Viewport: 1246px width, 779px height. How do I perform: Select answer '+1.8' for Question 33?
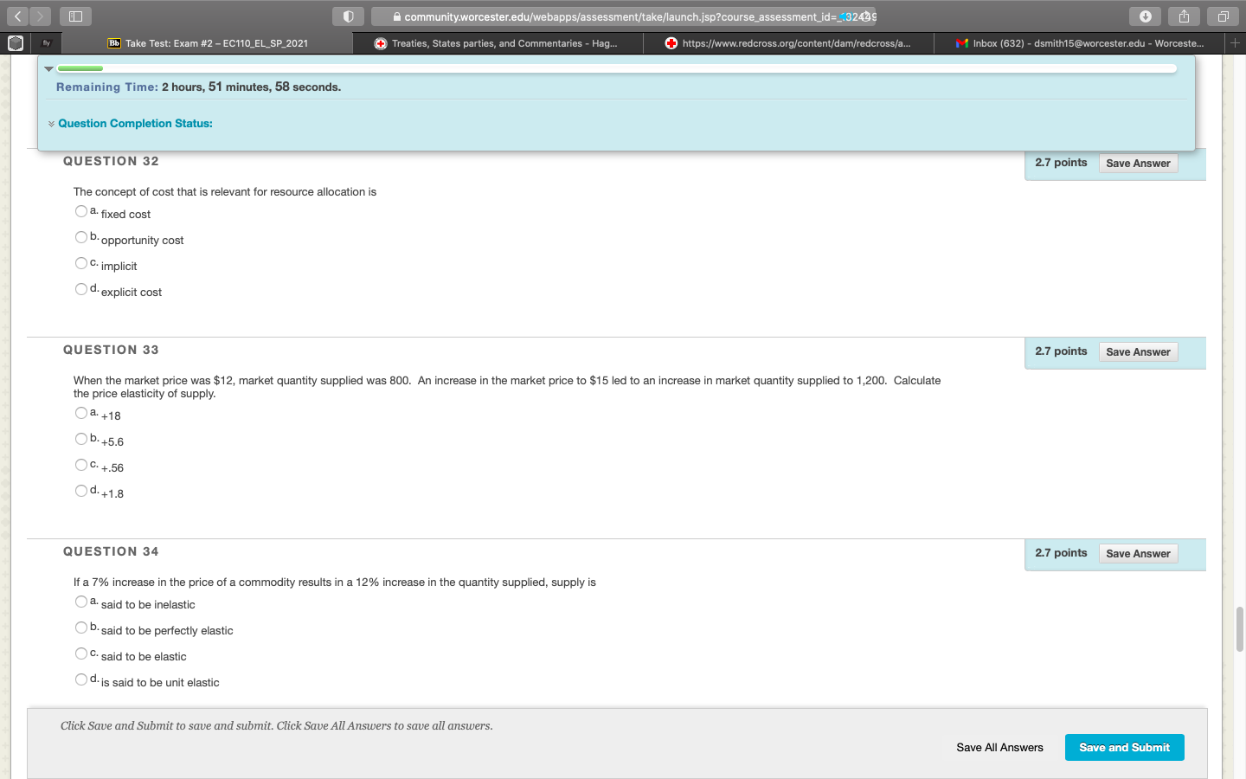(x=81, y=491)
